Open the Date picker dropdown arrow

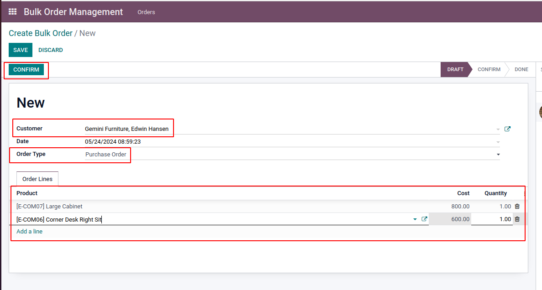[x=498, y=142]
